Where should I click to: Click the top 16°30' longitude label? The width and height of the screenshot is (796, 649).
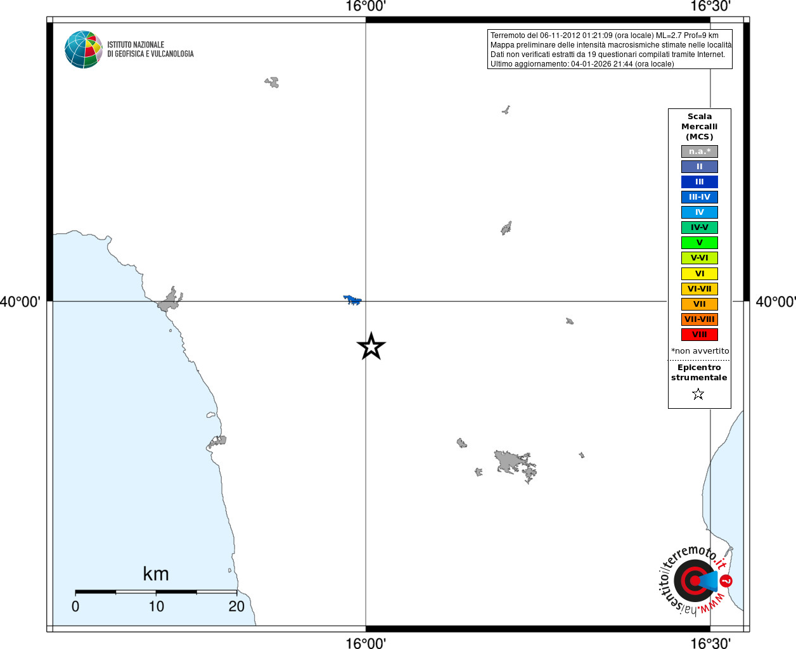click(x=710, y=6)
